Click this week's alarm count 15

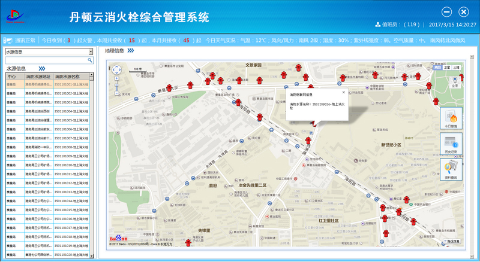point(131,40)
